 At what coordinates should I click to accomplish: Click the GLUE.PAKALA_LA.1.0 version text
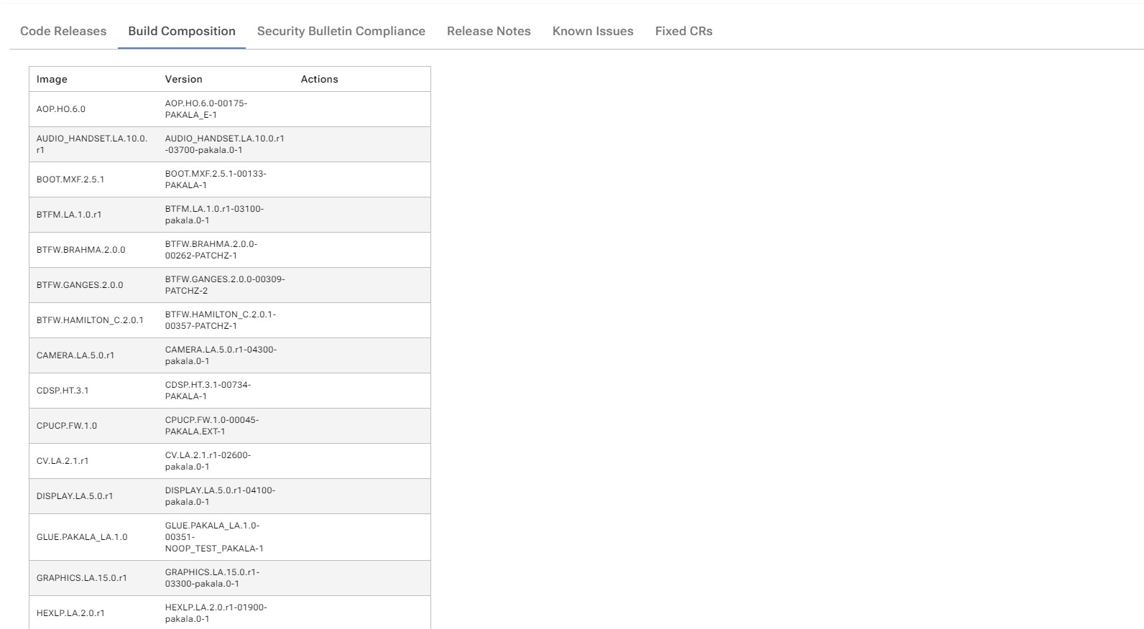(x=214, y=537)
